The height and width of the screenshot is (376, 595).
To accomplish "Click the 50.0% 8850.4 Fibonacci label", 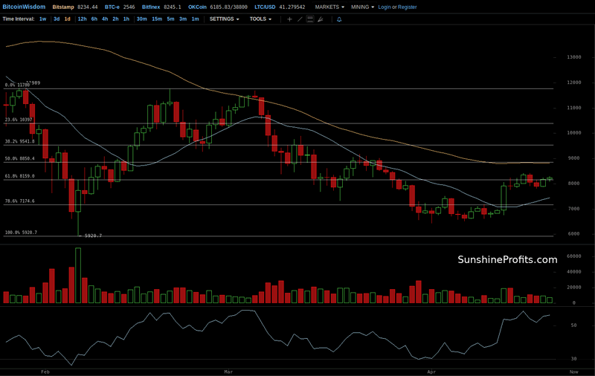I will pyautogui.click(x=20, y=158).
